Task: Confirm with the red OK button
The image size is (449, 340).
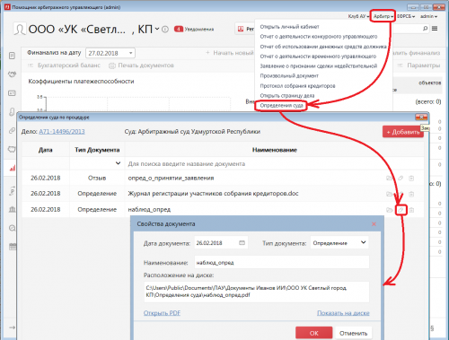Action: 313,333
